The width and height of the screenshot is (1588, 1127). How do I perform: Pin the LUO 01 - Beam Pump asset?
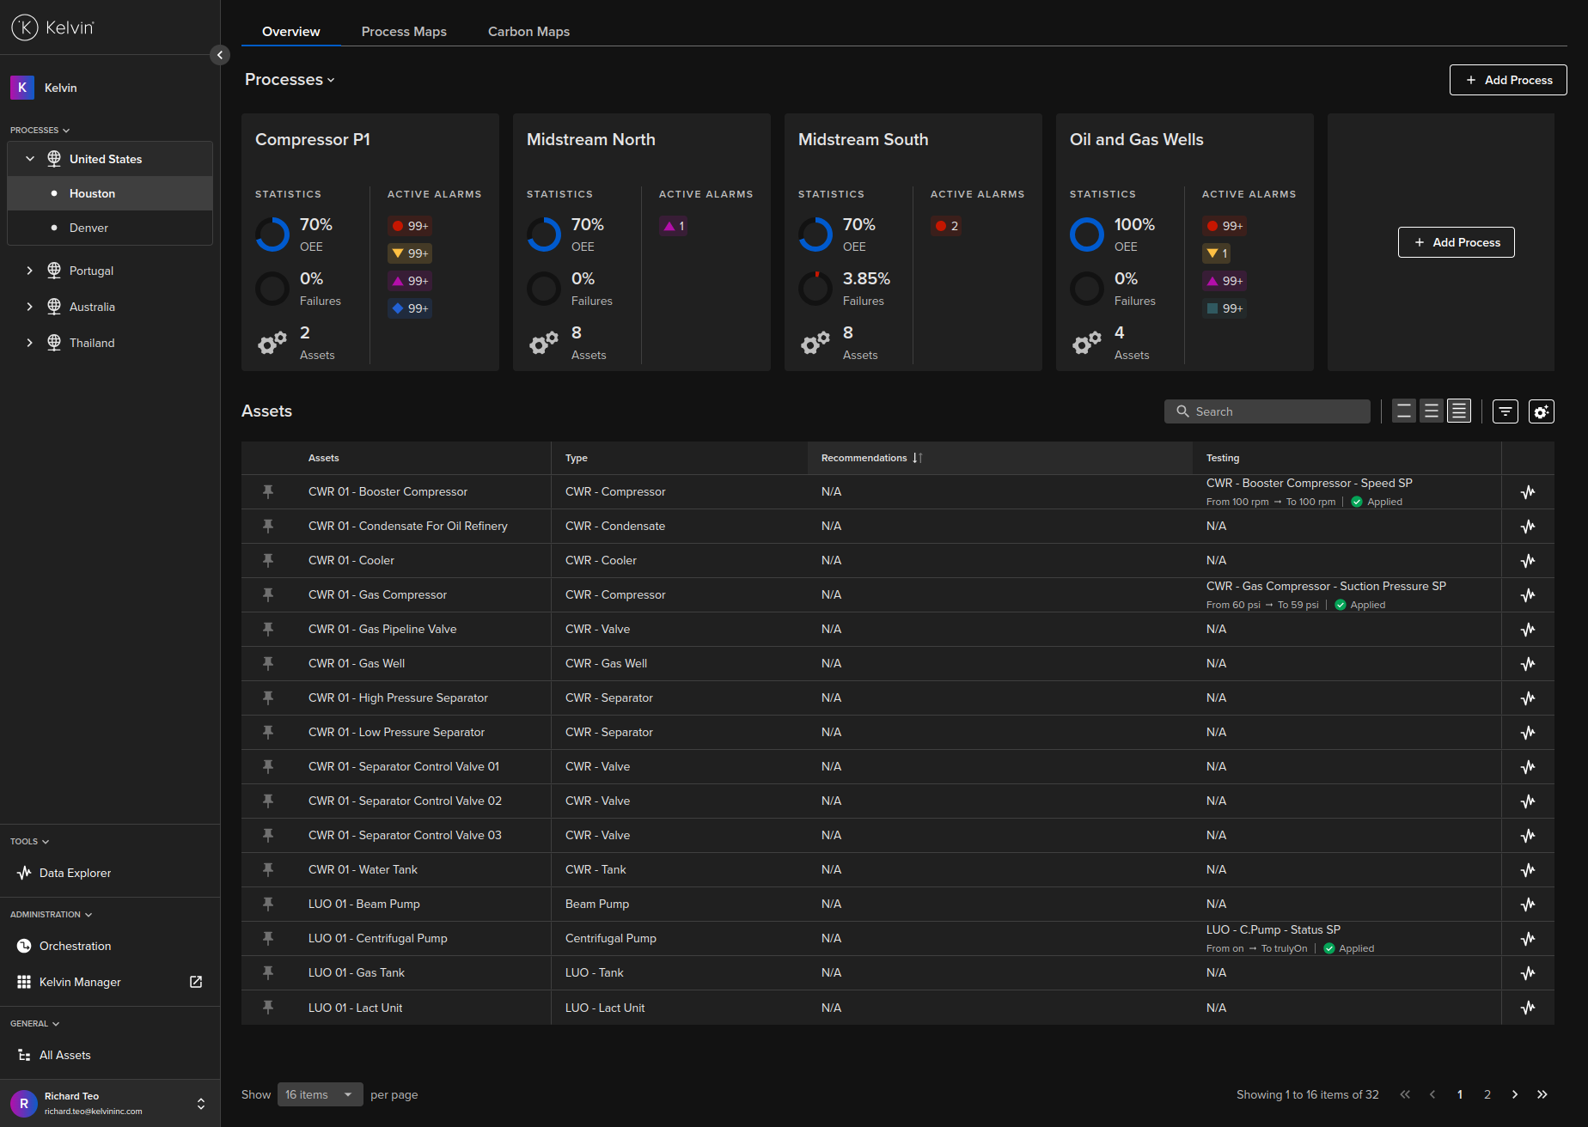coord(268,904)
